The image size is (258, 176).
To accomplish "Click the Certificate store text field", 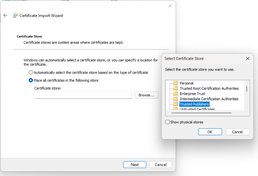I will pos(83,95).
